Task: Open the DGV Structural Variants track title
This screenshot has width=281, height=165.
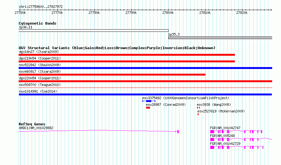Action: pyautogui.click(x=117, y=48)
